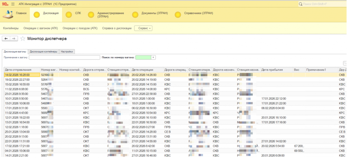The width and height of the screenshot is (347, 159).
Task: Click the Примечание к вагону input field
Action: coord(65,57)
